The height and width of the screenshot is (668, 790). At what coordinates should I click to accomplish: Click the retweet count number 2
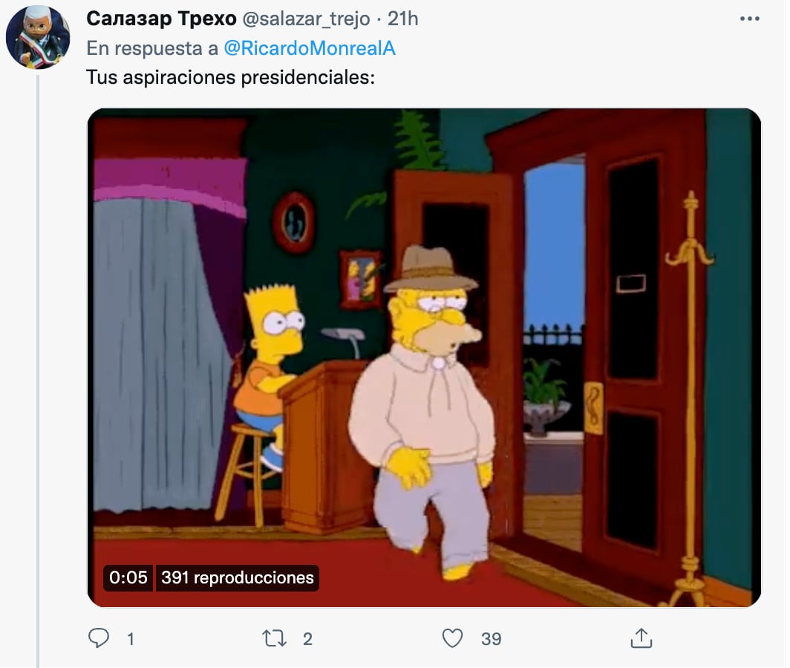click(307, 639)
